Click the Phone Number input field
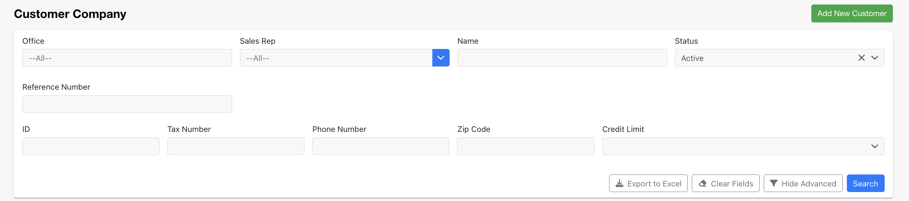The width and height of the screenshot is (909, 201). [x=381, y=146]
